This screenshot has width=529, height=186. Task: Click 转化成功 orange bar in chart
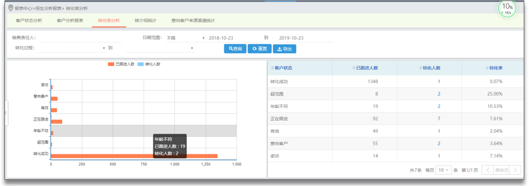pyautogui.click(x=134, y=156)
